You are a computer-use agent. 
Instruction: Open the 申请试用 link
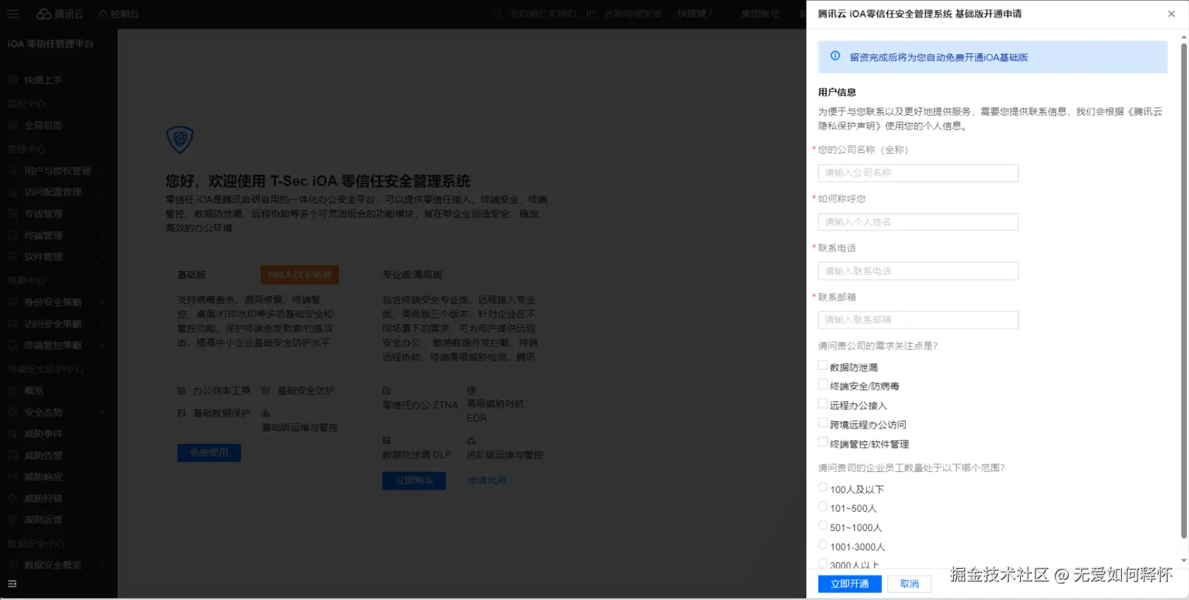[x=487, y=480]
